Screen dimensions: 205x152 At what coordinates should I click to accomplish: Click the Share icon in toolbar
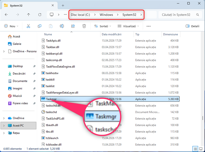pos(73,26)
